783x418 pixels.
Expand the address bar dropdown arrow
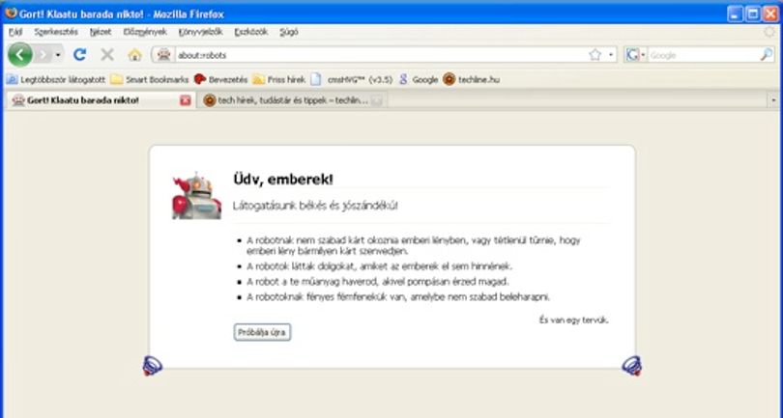tap(611, 55)
